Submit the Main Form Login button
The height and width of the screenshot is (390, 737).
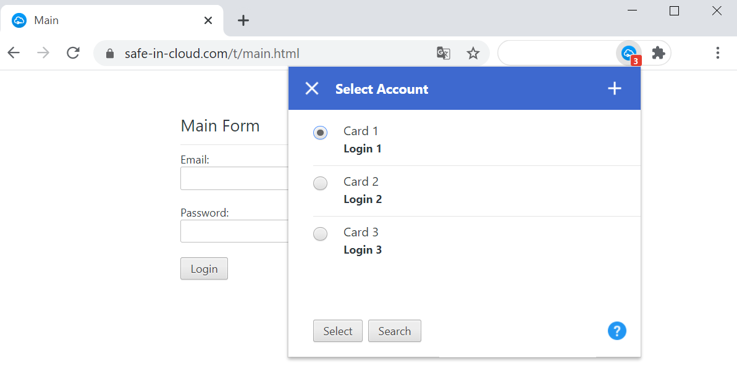[x=204, y=268]
